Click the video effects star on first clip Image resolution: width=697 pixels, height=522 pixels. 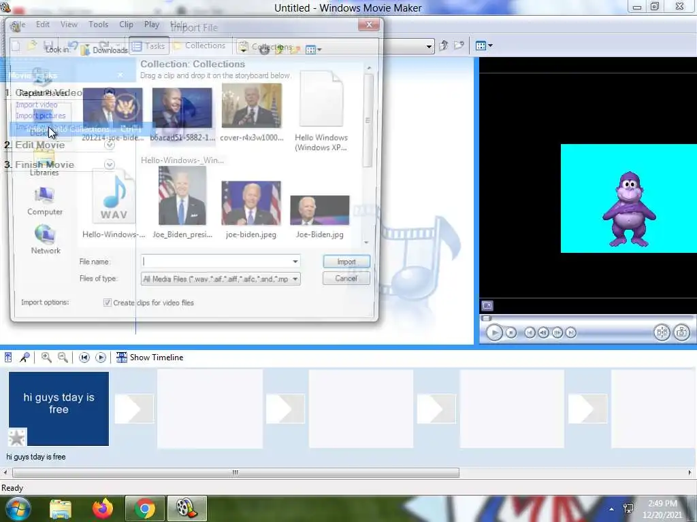(17, 437)
